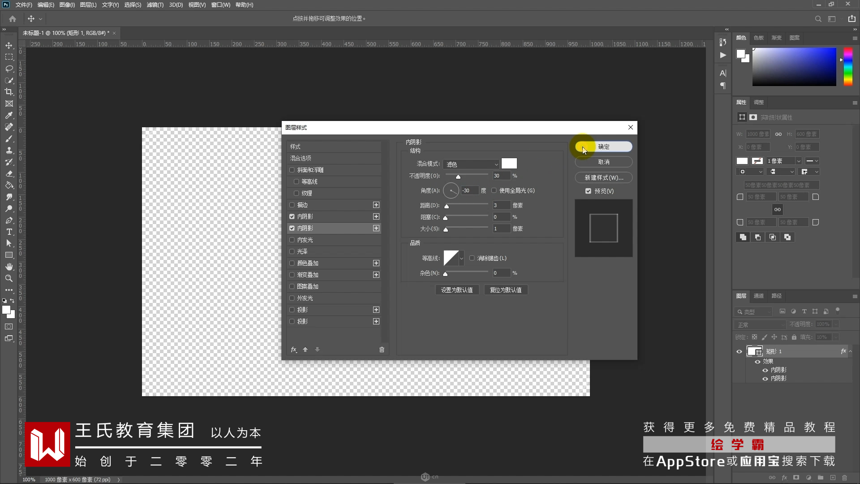Open the 滤镜 menu
This screenshot has height=484, width=860.
[x=155, y=5]
